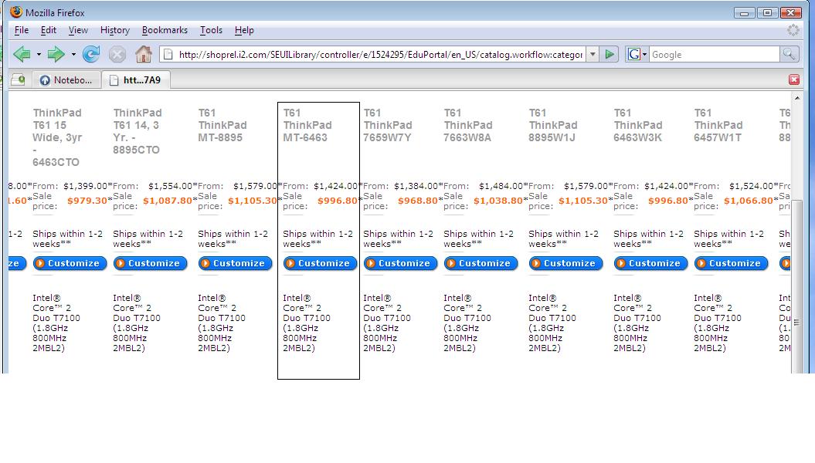Click the Firefox logo in the title bar

pos(16,12)
